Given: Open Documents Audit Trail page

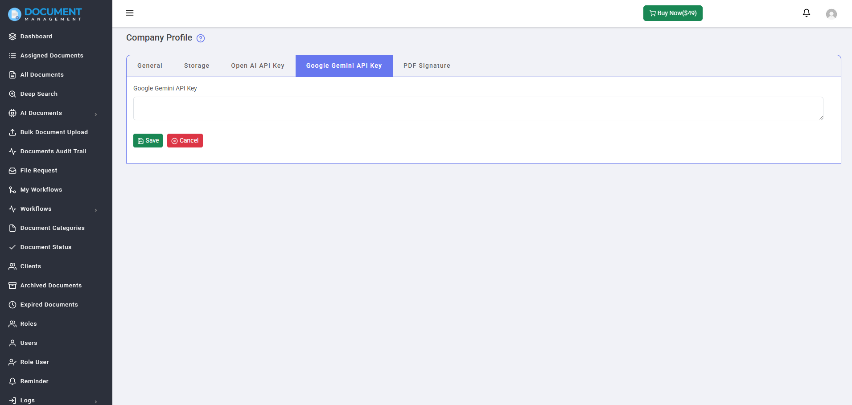Looking at the screenshot, I should [x=53, y=151].
